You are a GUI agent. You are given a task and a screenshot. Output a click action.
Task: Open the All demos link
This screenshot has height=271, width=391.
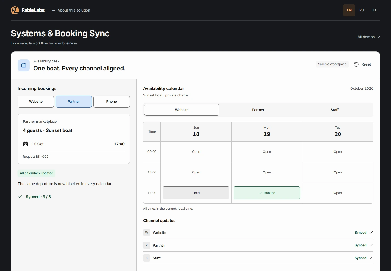click(369, 37)
